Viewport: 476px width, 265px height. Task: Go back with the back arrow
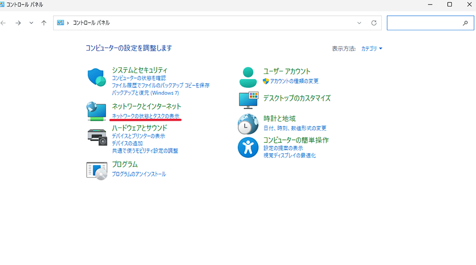(3, 23)
